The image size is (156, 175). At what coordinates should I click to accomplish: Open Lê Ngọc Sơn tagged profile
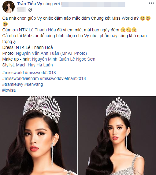(83, 59)
